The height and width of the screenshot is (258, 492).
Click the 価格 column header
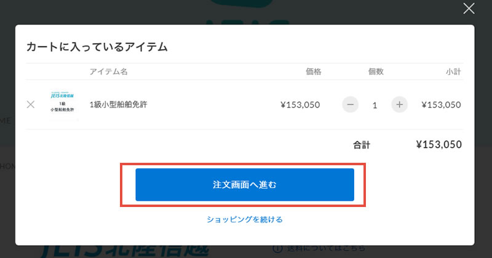[x=314, y=72]
